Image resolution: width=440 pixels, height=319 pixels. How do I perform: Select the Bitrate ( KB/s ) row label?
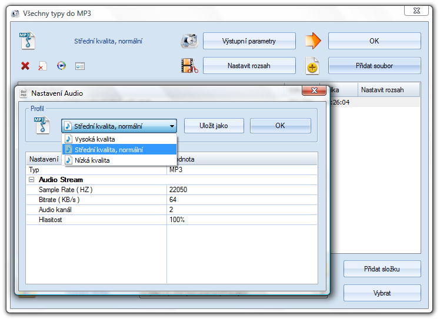pyautogui.click(x=59, y=200)
